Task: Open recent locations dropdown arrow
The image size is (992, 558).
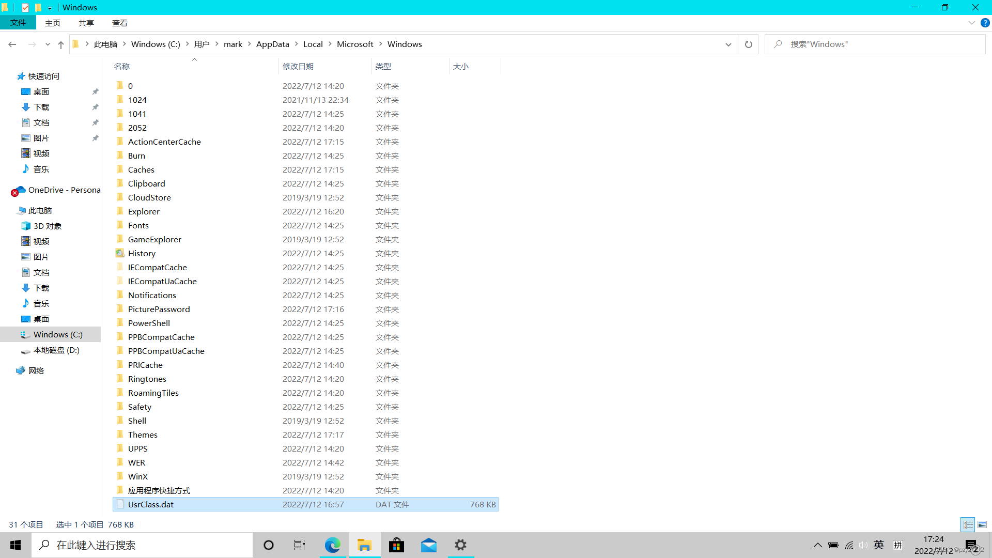Action: (48, 44)
